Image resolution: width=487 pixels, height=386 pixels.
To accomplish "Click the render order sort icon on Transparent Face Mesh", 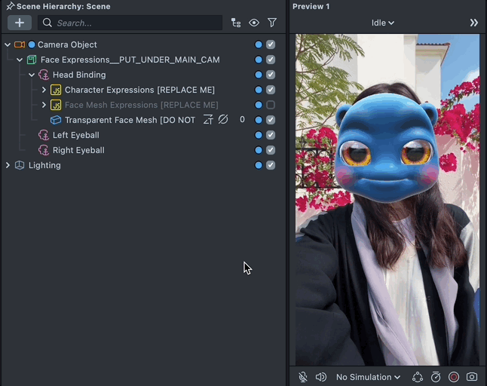I will (208, 120).
